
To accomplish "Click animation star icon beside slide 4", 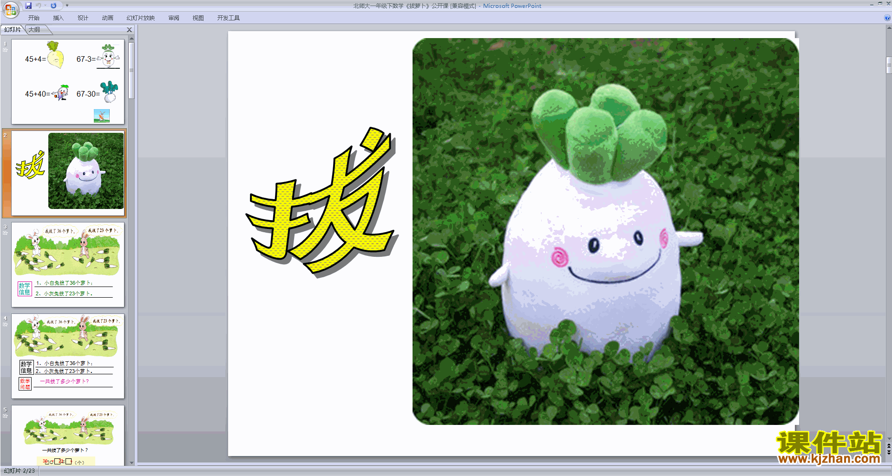I will [5, 324].
